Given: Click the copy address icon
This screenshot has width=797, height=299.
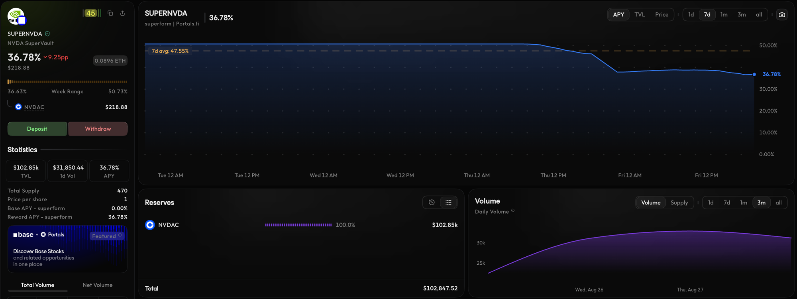Looking at the screenshot, I should point(110,13).
